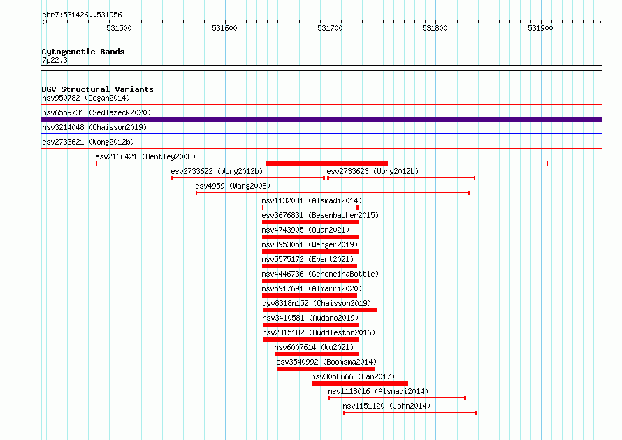The height and width of the screenshot is (440, 622).
Task: Open nsv6007614 (Wu2021) variant bar
Action: 317,354
